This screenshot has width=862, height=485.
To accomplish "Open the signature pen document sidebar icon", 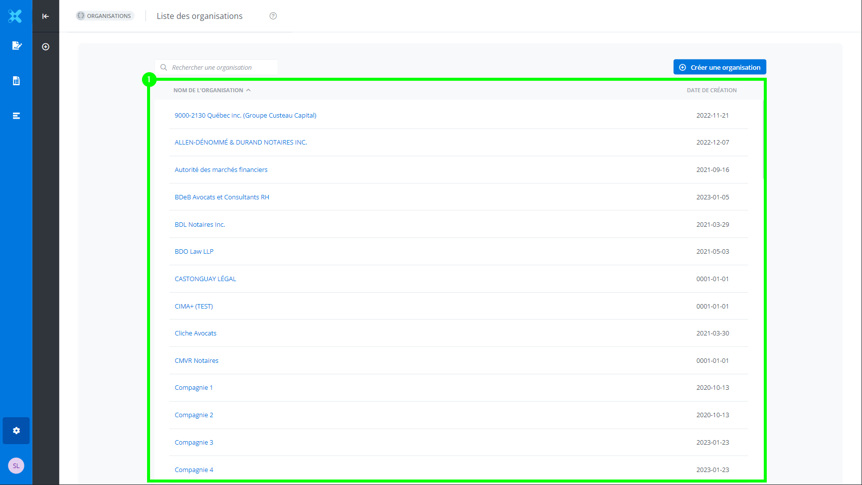I will (16, 46).
